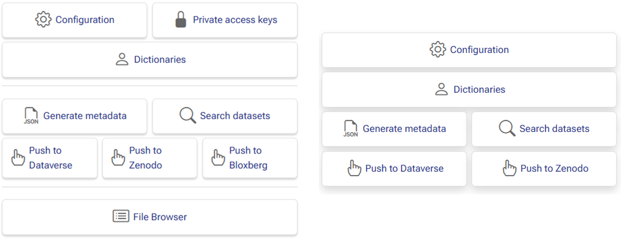This screenshot has width=621, height=241.
Task: Select Push to Dataverse in the right panel
Action: (394, 169)
